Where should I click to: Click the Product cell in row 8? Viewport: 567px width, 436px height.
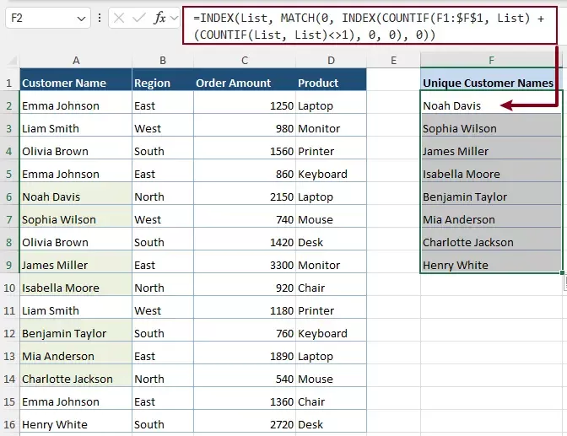point(332,239)
